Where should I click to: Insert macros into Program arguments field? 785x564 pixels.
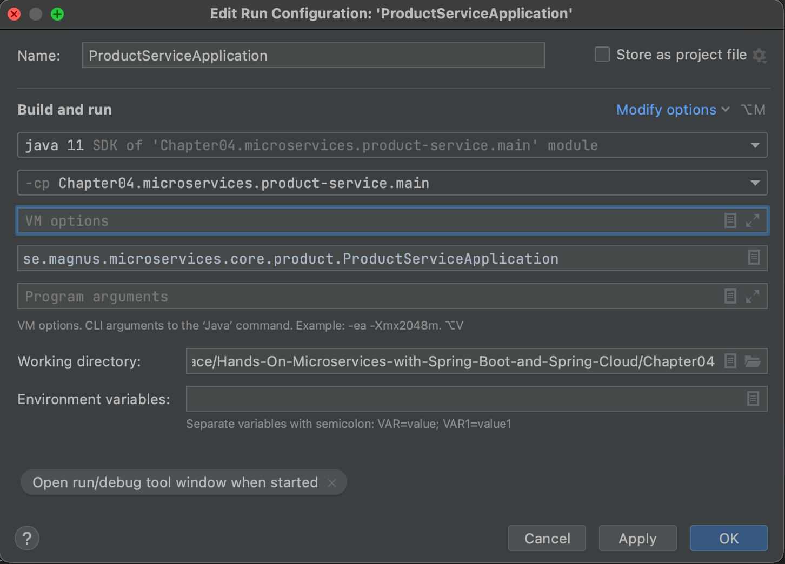(731, 296)
